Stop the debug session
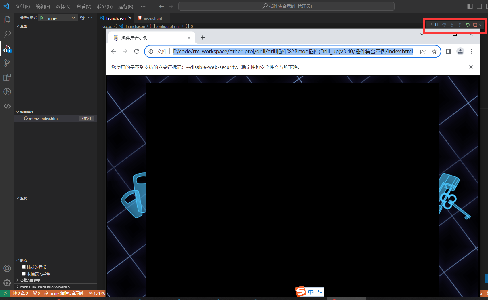Viewport: 488px width, 300px height. pos(475,25)
